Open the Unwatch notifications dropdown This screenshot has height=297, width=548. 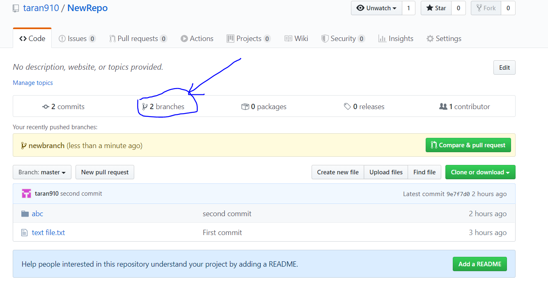click(x=376, y=8)
